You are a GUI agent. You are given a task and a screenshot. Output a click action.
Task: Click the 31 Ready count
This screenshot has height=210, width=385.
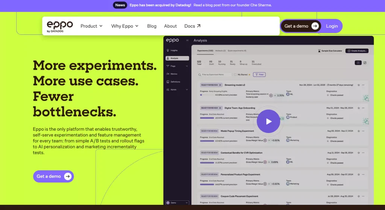[x=232, y=63]
